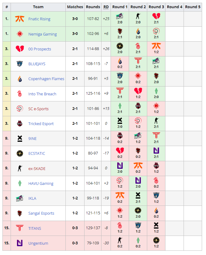Open the Into The Breach team link
This screenshot has width=206, height=255.
42,94
